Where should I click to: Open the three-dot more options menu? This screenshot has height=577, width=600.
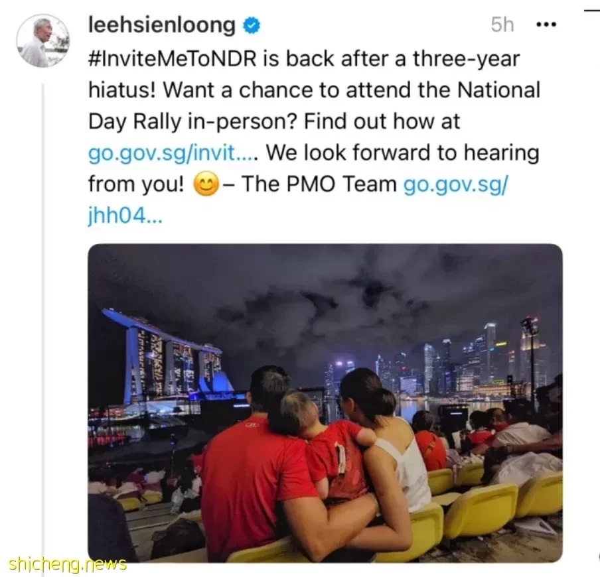coord(546,25)
